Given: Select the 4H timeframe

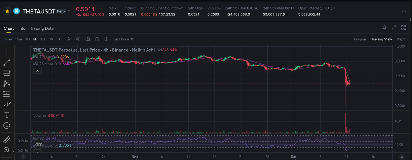Looking at the screenshot, I should tap(35, 39).
